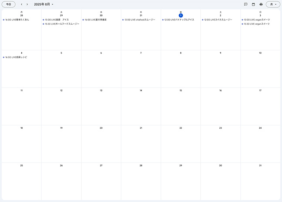Expand the 2025年 8月 date picker

(x=44, y=4)
